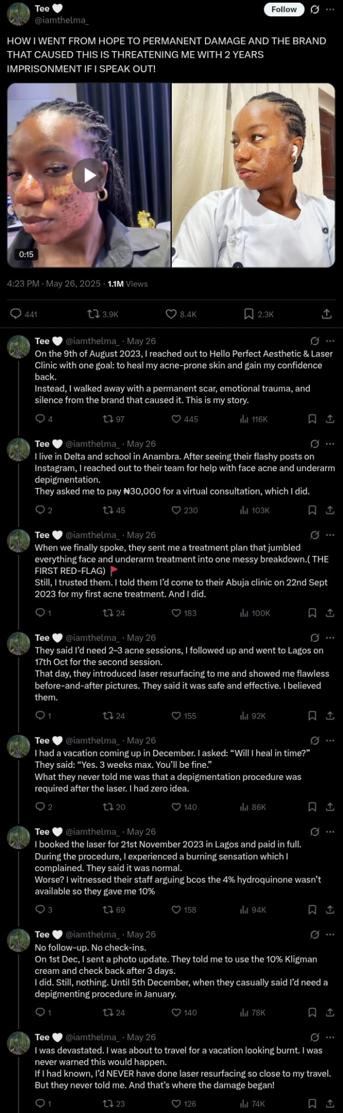Click the Grok icon beside Follow
Image resolution: width=343 pixels, height=1113 pixels.
pos(314,9)
